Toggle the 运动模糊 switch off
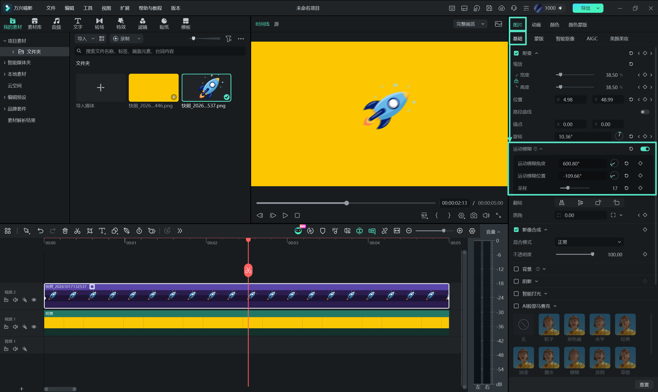 (x=645, y=149)
